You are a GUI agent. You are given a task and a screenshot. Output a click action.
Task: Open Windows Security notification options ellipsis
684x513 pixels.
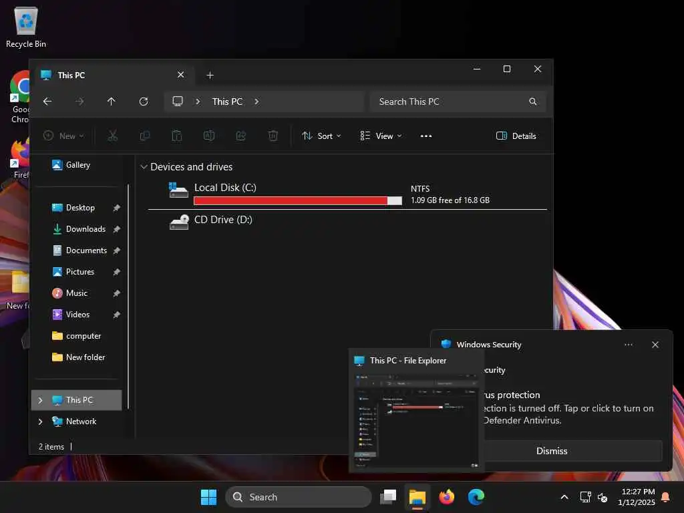628,345
